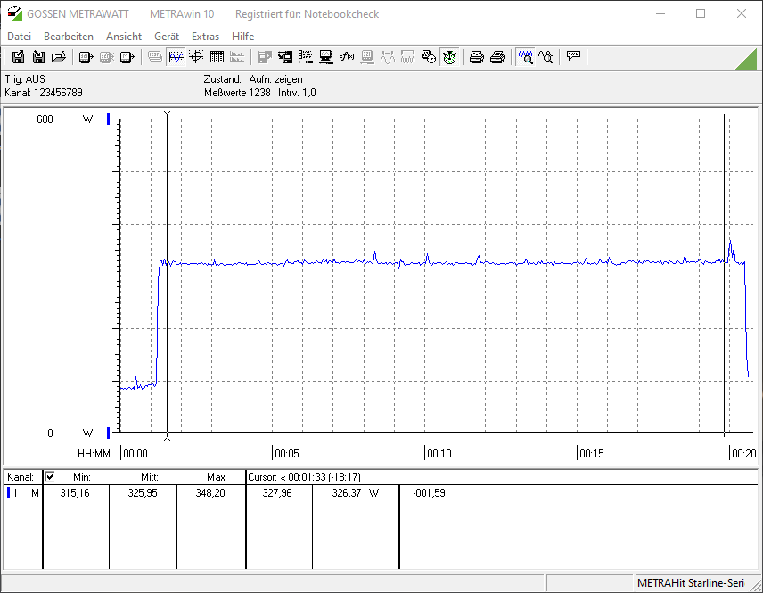Click the export-to-disk floppy icon
Screen dimensions: 763x593
tap(18, 57)
